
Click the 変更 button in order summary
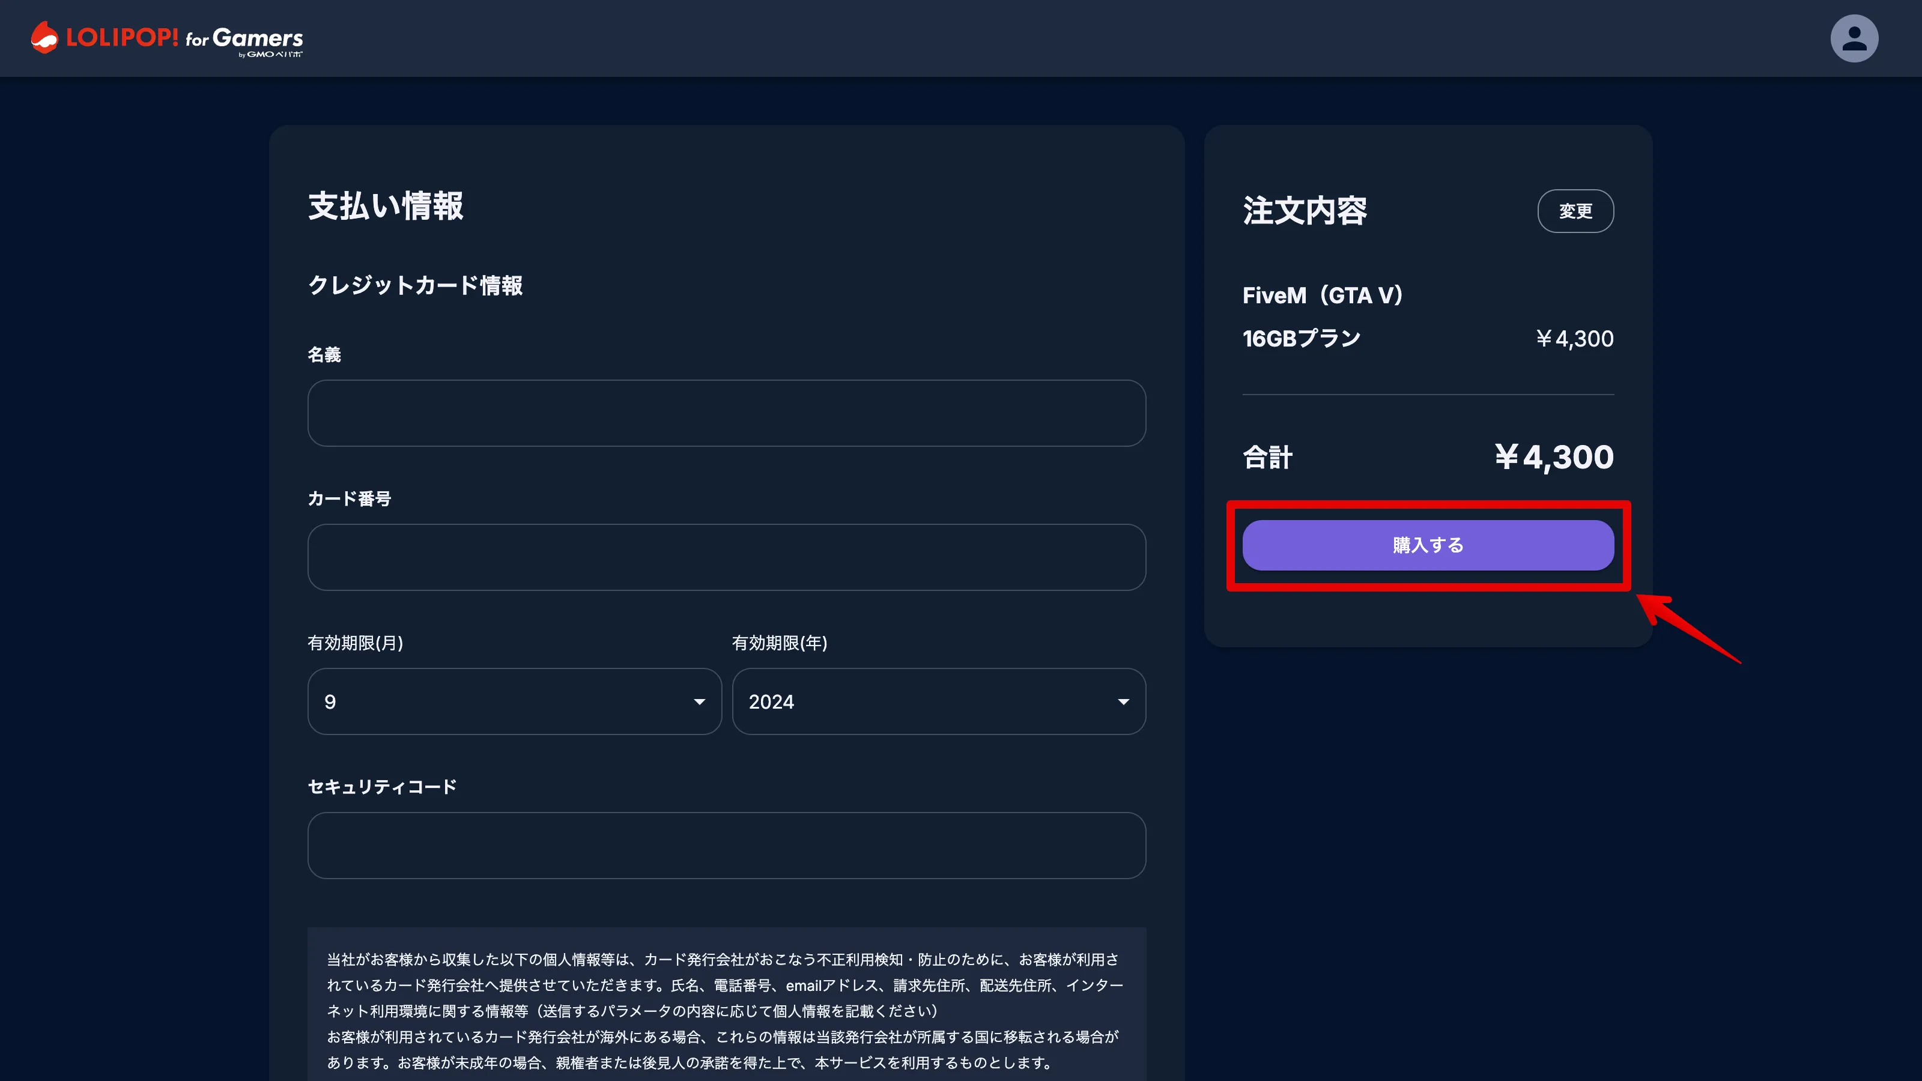pos(1575,211)
